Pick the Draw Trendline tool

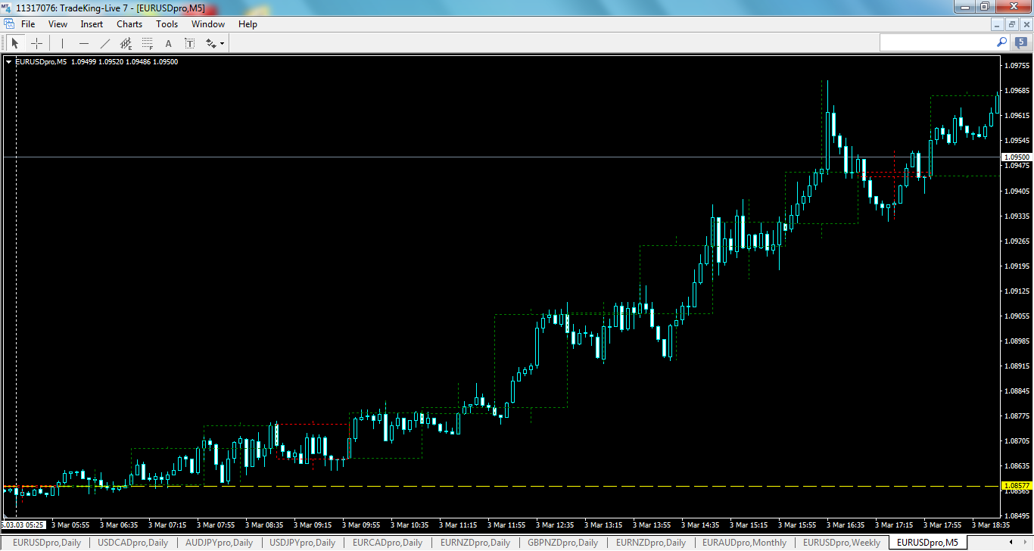click(105, 43)
